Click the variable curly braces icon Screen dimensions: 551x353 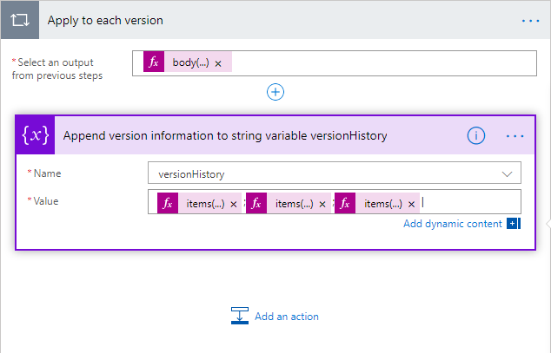pos(36,136)
